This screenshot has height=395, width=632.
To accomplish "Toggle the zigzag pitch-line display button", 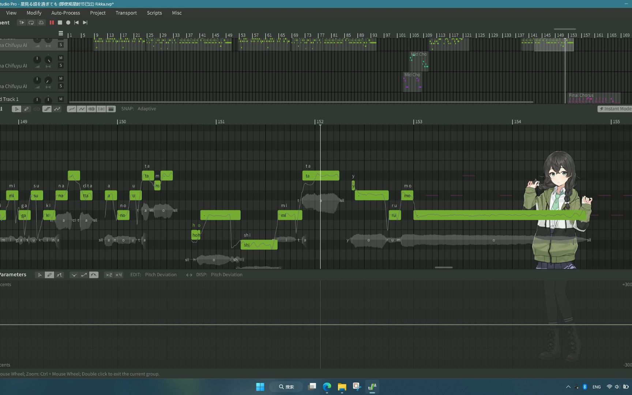I will point(82,109).
